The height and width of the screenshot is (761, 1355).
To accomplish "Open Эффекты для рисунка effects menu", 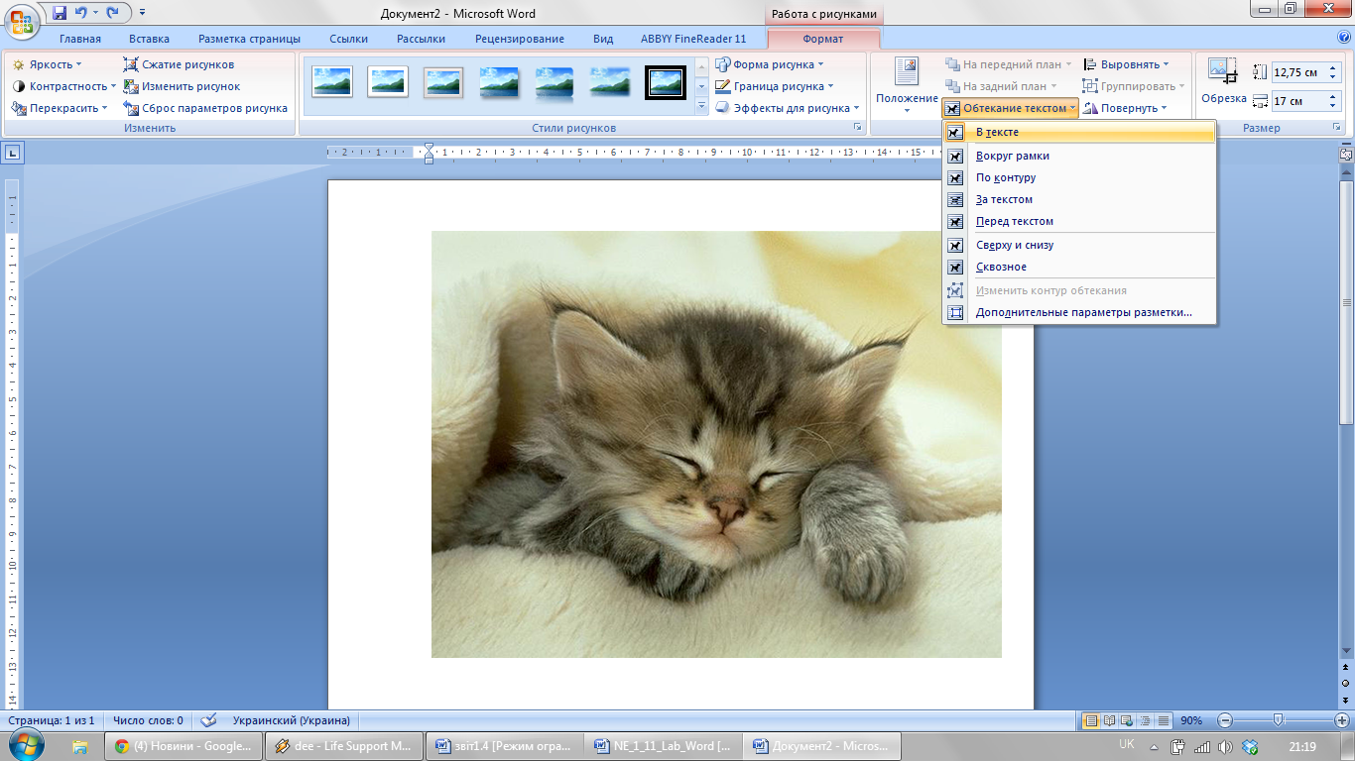I will 787,108.
